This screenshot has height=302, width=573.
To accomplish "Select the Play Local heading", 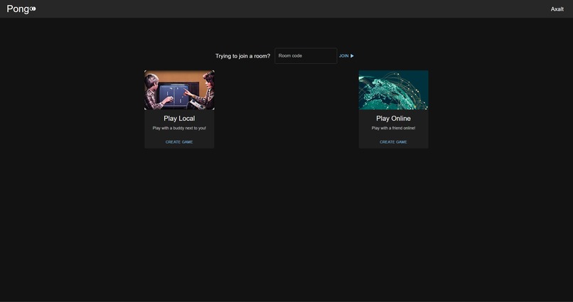I will 179,119.
